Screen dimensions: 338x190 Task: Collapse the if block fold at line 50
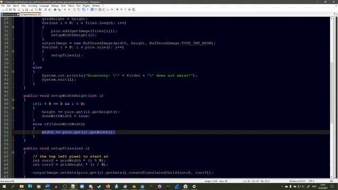click(13, 108)
